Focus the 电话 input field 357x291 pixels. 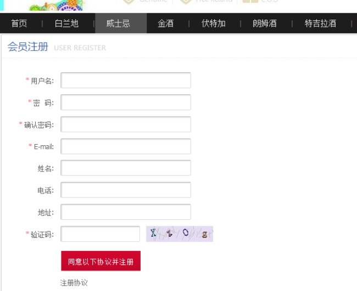[x=126, y=190]
